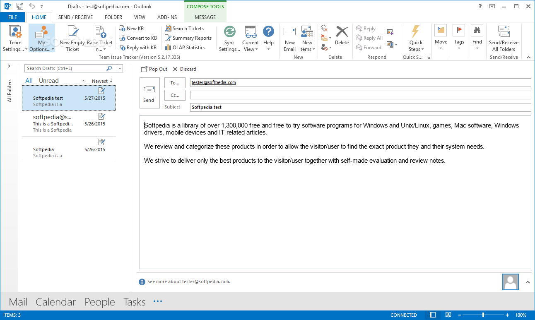Click the Cc... button
This screenshot has width=535, height=320.
point(175,95)
